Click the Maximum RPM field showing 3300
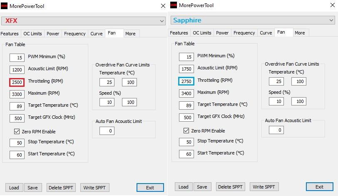The width and height of the screenshot is (338, 196). 17,94
